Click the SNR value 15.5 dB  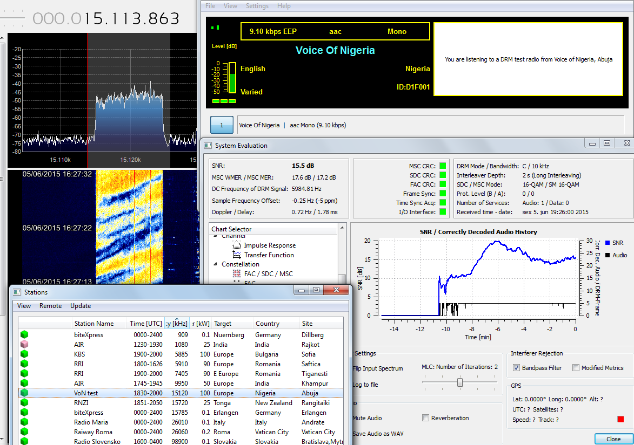(303, 166)
